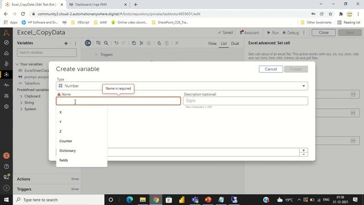This screenshot has height=205, width=364.
Task: Choose fields from name suggestions
Action: (x=82, y=160)
